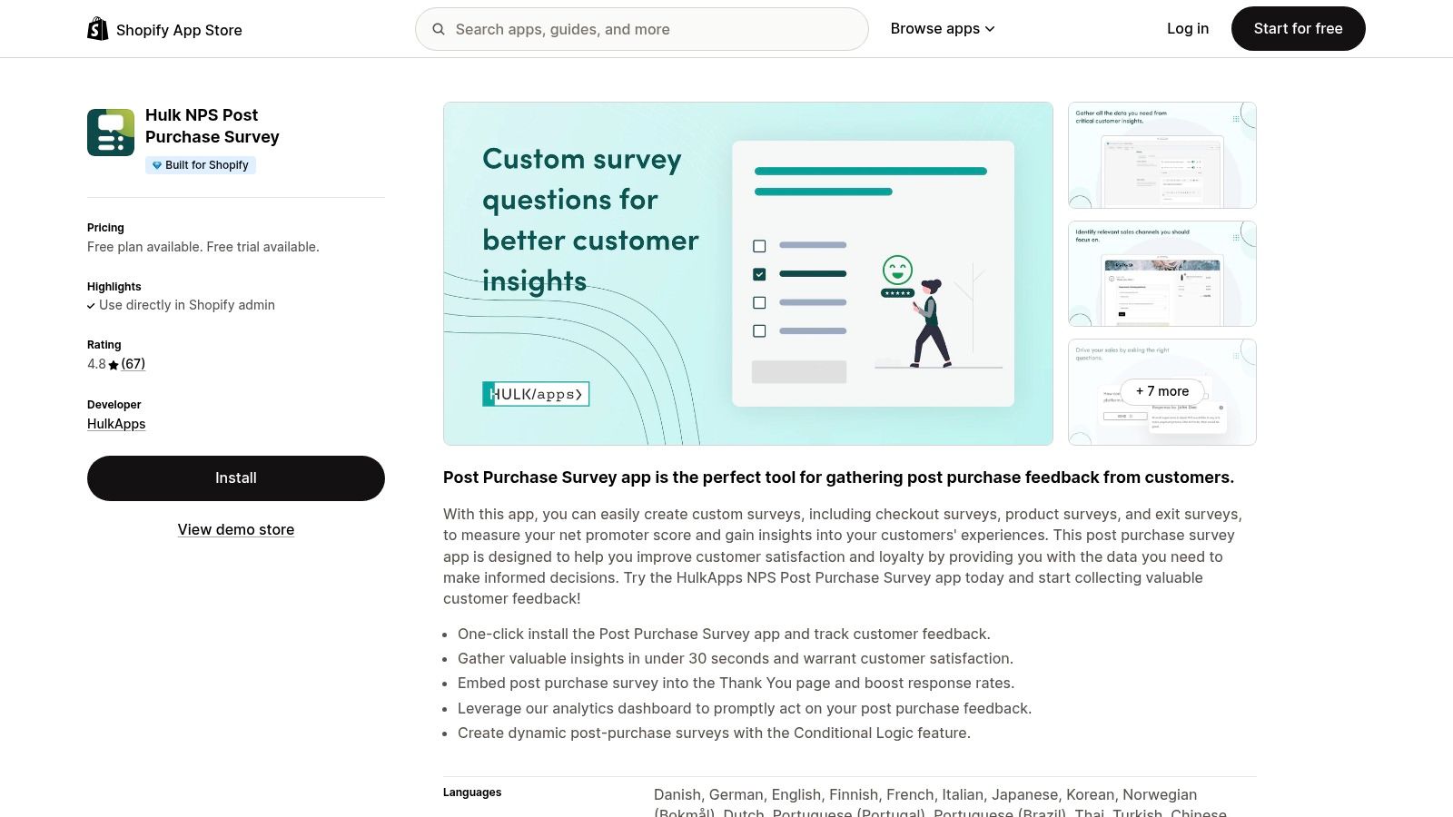The image size is (1453, 817).
Task: Select Log in from the top navigation
Action: coord(1187,28)
